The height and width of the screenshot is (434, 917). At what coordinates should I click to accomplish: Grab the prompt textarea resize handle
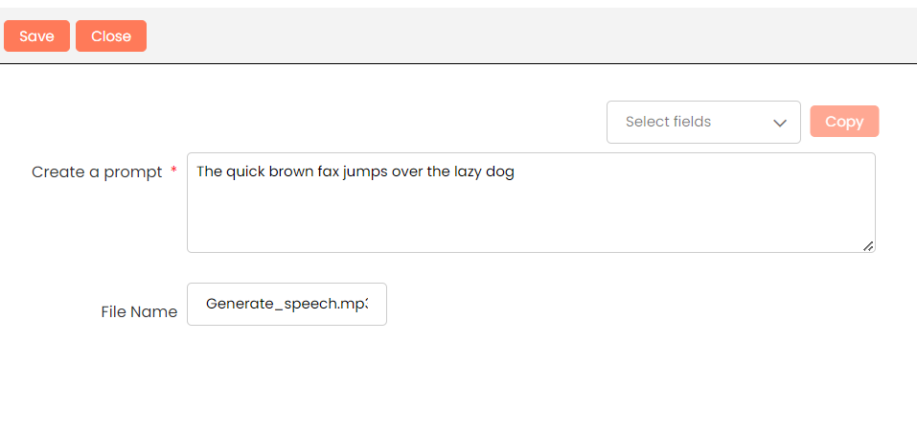pyautogui.click(x=867, y=246)
